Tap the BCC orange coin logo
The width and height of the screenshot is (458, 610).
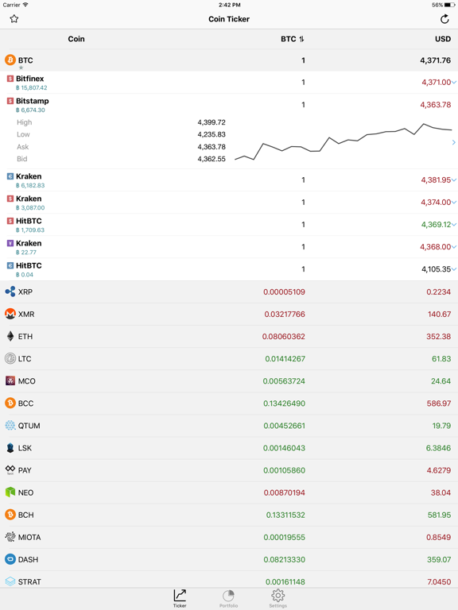tap(10, 403)
